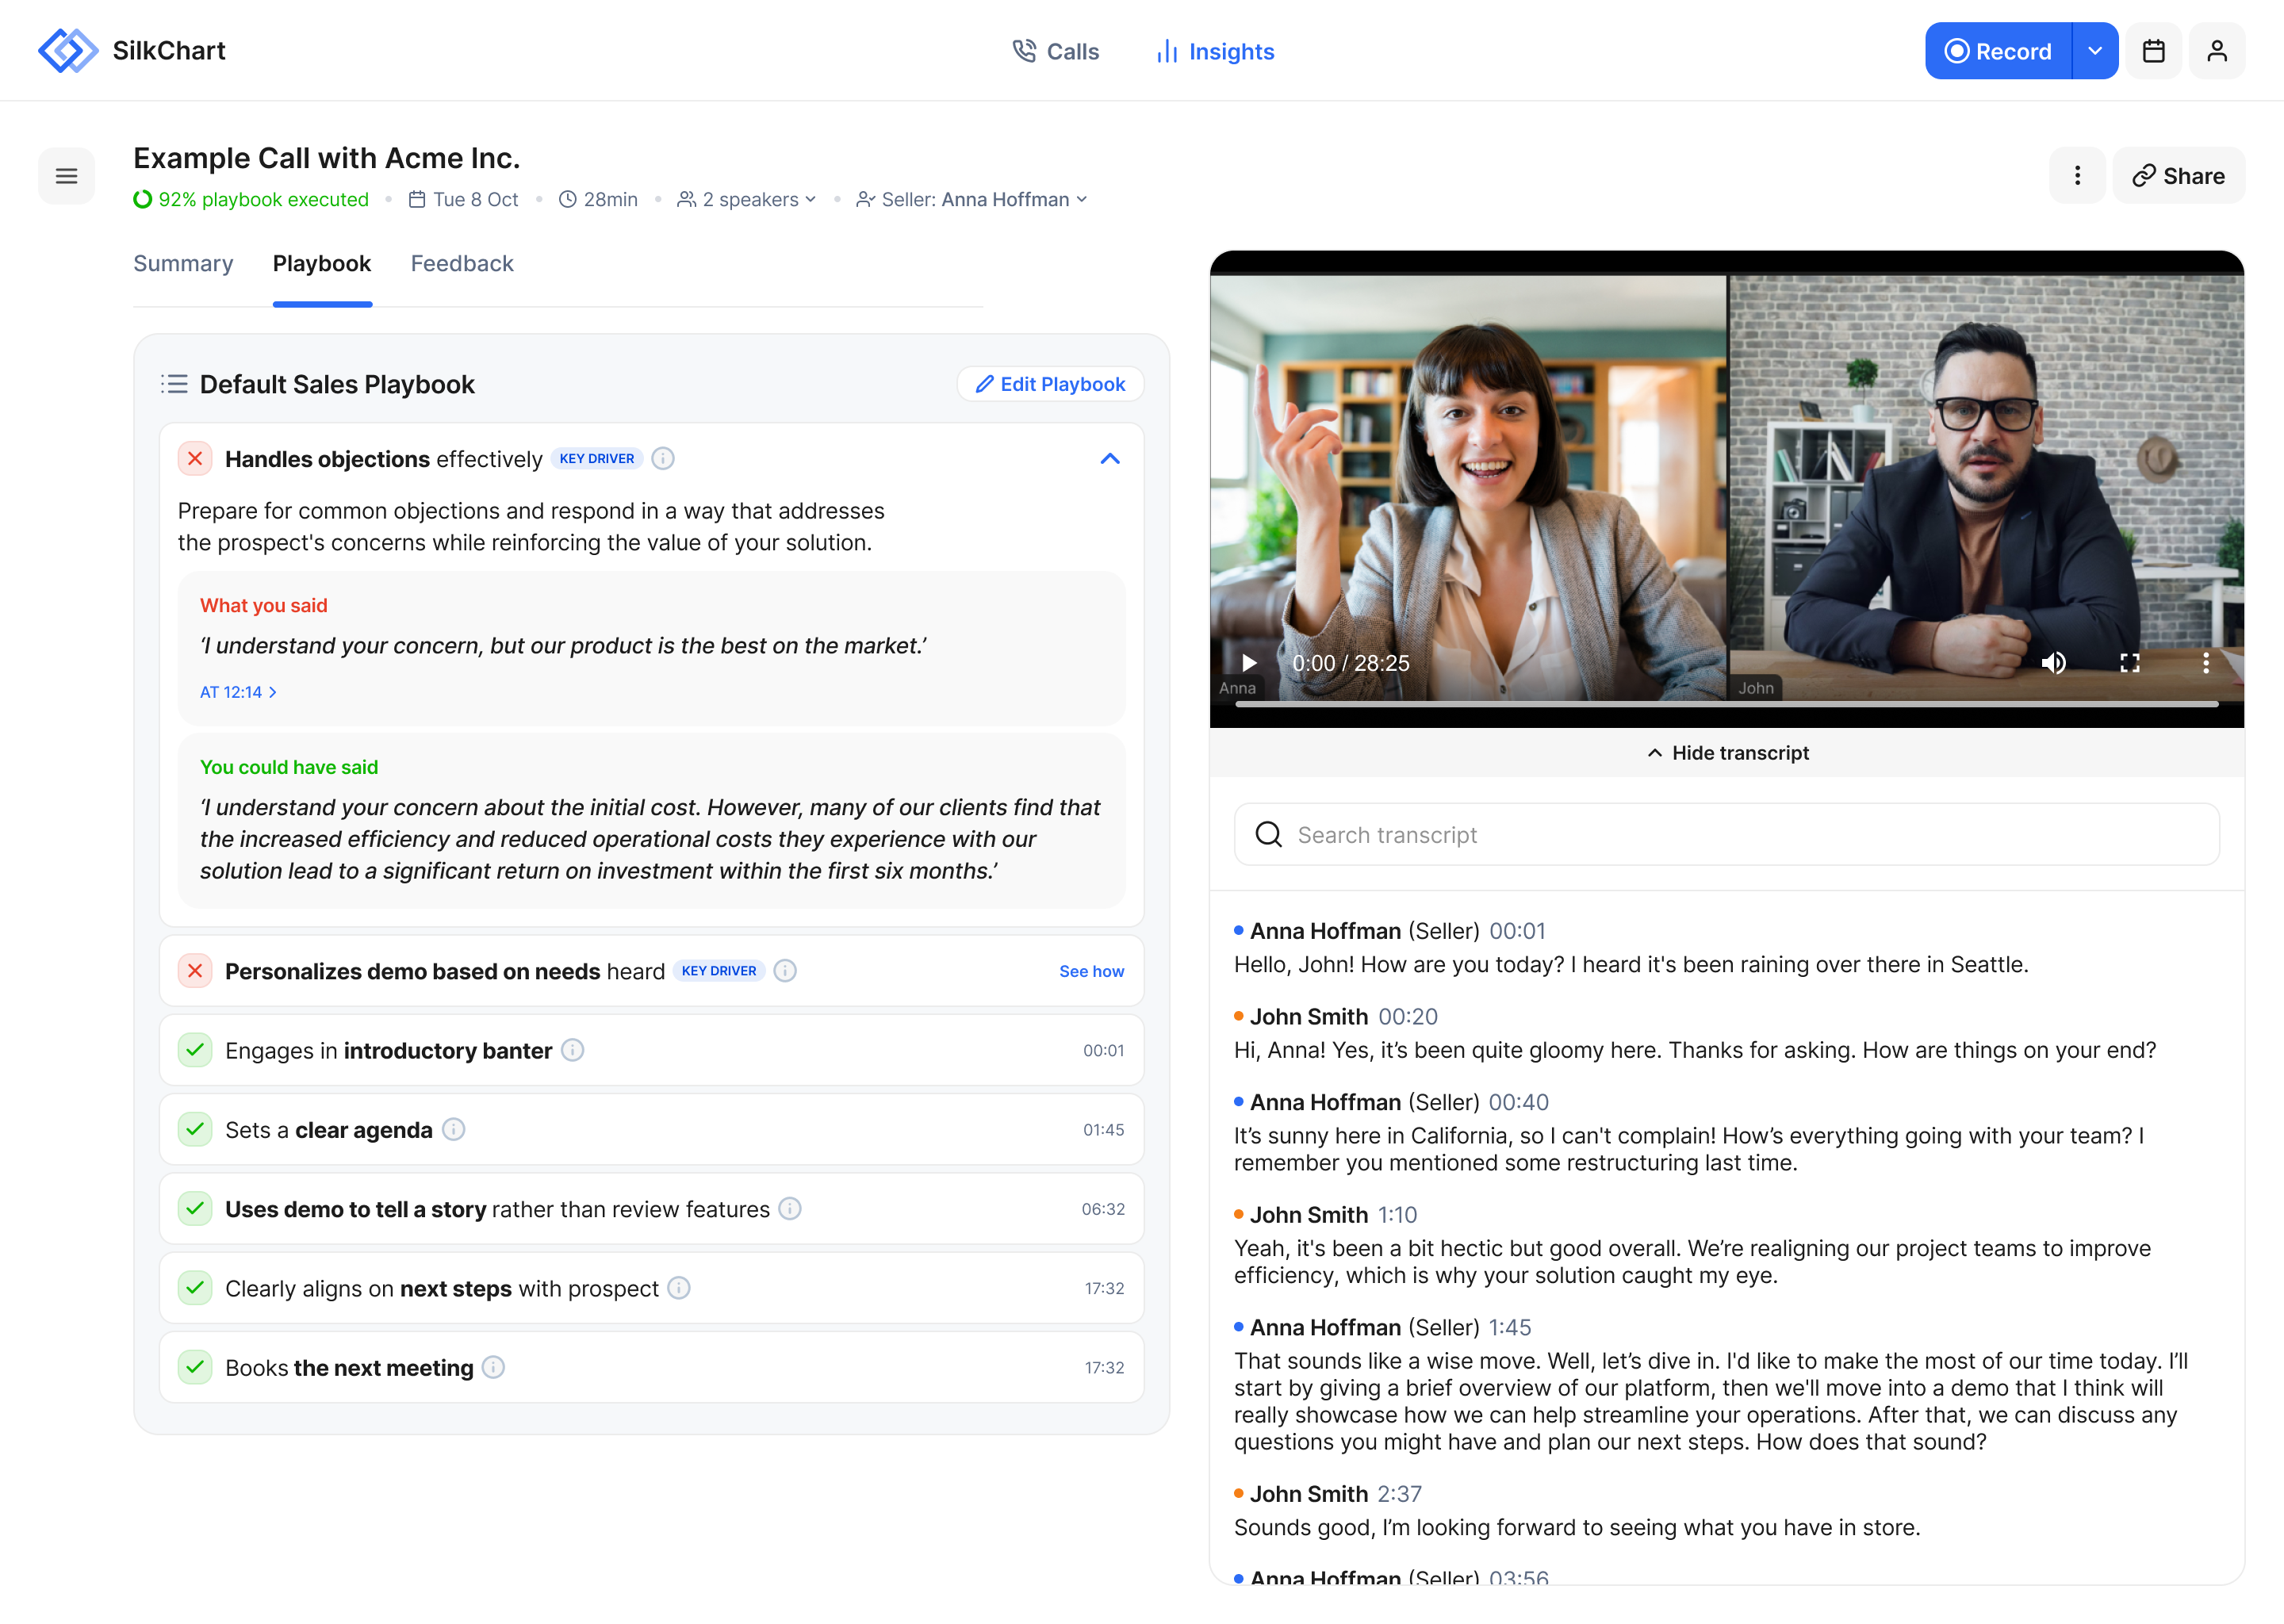Click the red X on Handles objections
The image size is (2284, 1624).
tap(195, 459)
